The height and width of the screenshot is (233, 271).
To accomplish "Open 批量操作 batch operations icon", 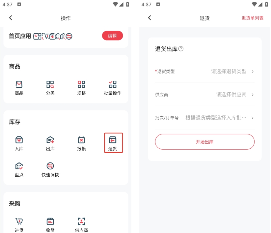I will click(113, 84).
